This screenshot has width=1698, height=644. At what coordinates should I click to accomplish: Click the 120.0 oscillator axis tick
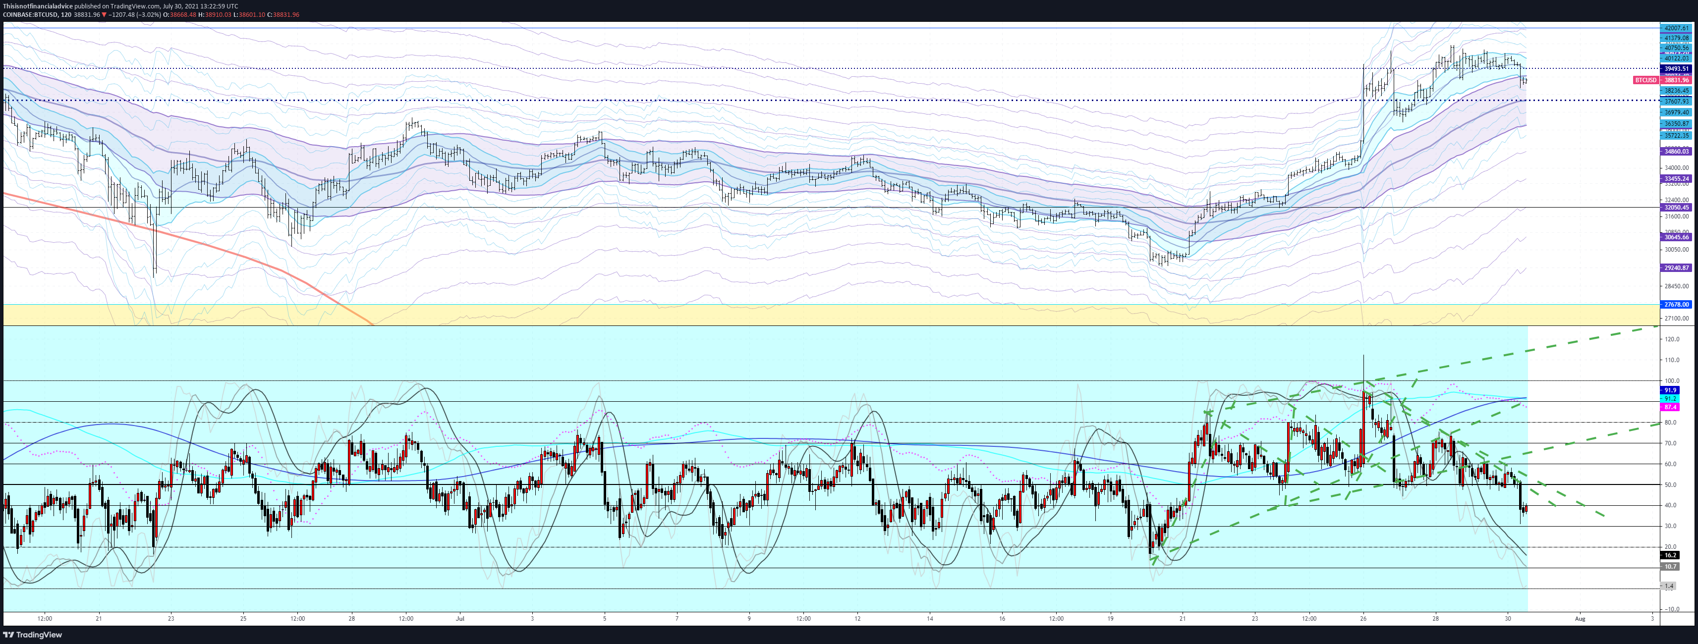click(1672, 339)
